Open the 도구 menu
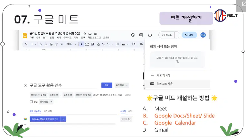Viewport: 246px width, 138px height. click(x=83, y=38)
